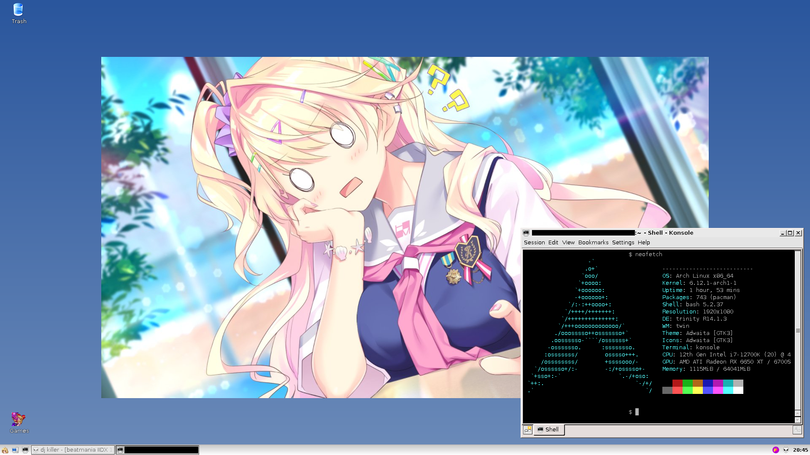This screenshot has height=455, width=810.
Task: Launch Konsole from the panel terminal icon
Action: (x=25, y=450)
